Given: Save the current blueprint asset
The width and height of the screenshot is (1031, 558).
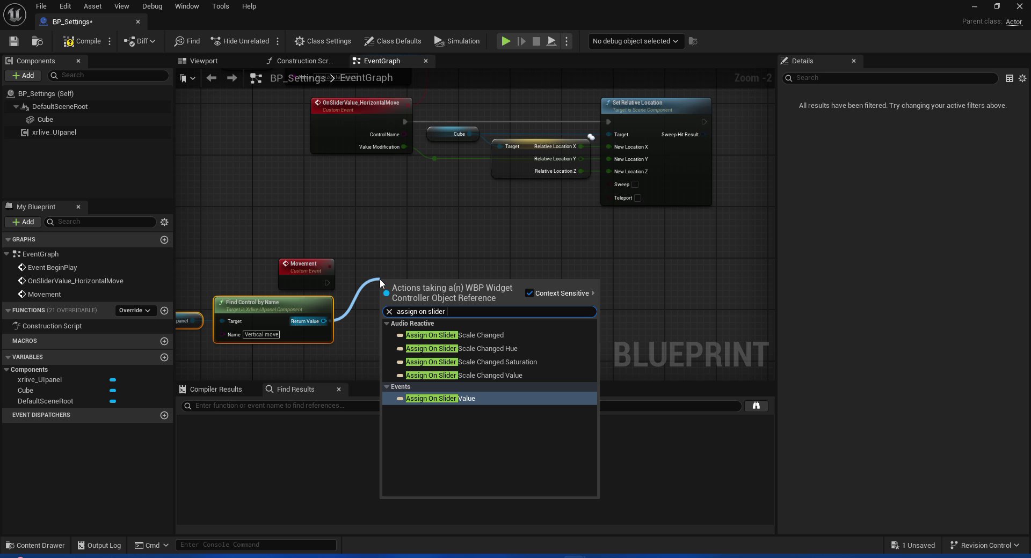Looking at the screenshot, I should tap(14, 41).
